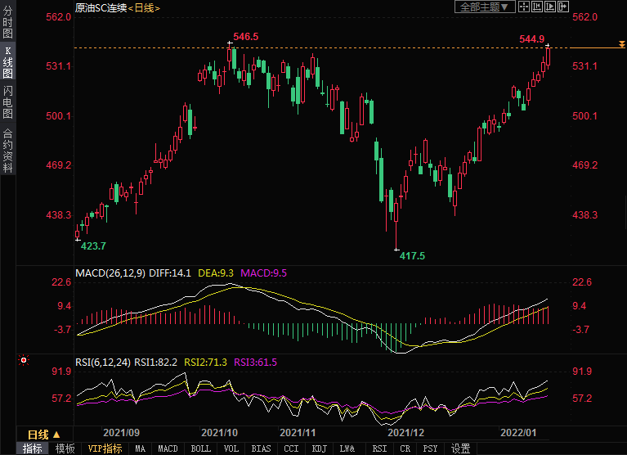This screenshot has width=627, height=455.
Task: Expand the 日线 period selector at bottom
Action: pos(48,434)
